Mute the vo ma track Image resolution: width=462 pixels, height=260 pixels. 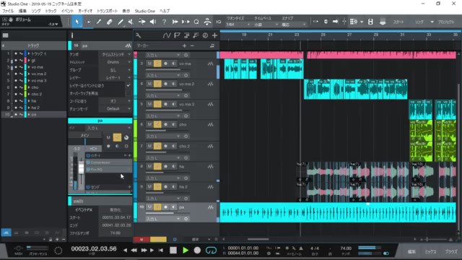[149, 64]
